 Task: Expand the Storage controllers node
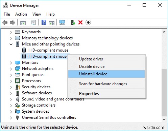pyautogui.click(x=11, y=106)
